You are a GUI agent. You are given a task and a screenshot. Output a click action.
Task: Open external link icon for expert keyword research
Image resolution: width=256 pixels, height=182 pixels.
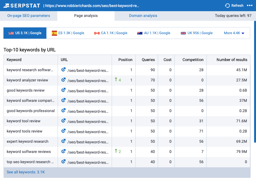click(x=63, y=141)
